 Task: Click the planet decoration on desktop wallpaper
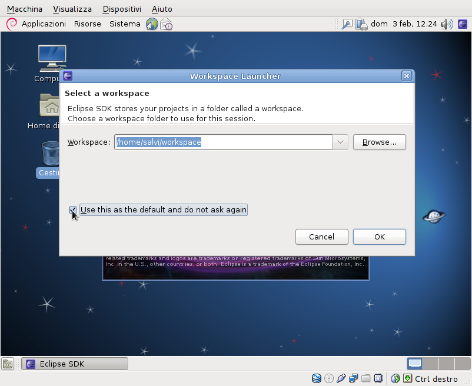coord(434,217)
